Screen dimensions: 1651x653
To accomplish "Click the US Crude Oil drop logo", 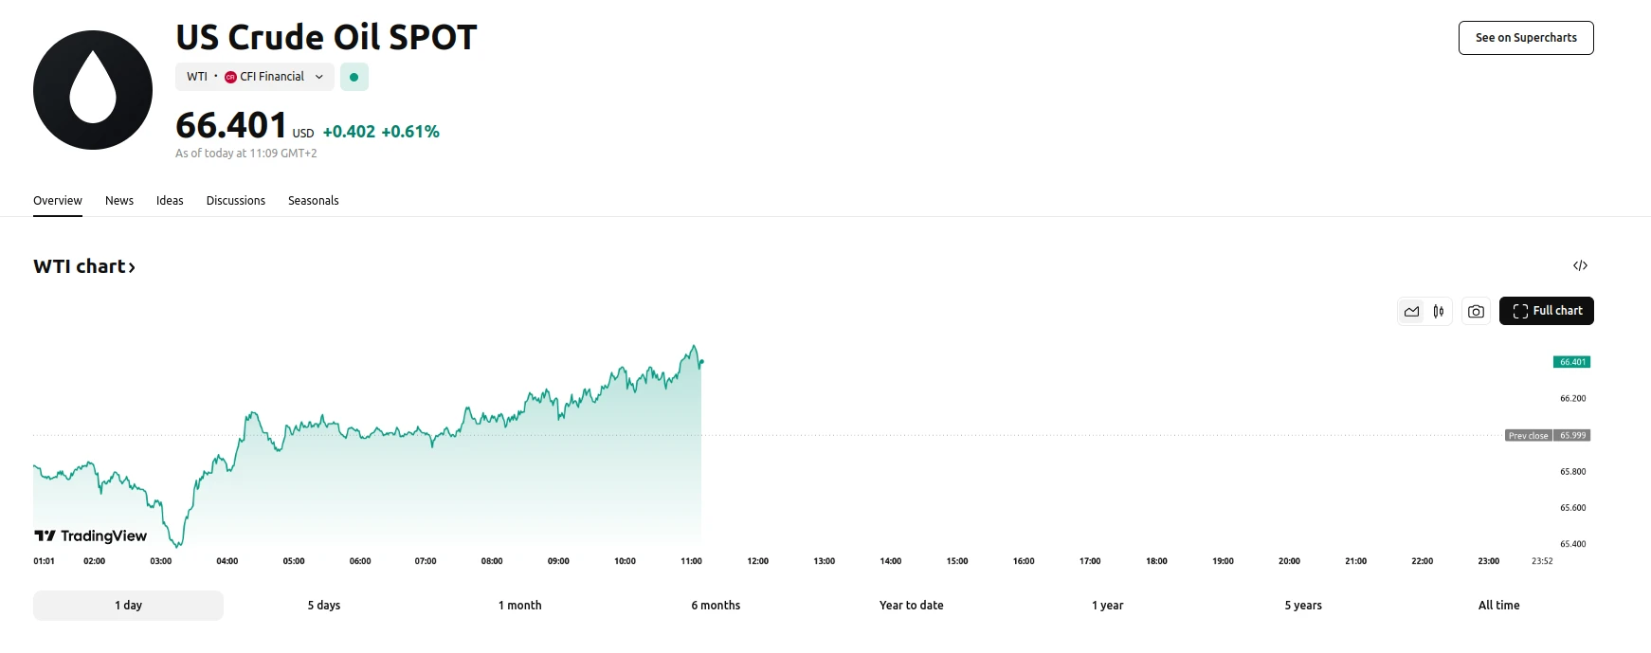I will pos(92,89).
